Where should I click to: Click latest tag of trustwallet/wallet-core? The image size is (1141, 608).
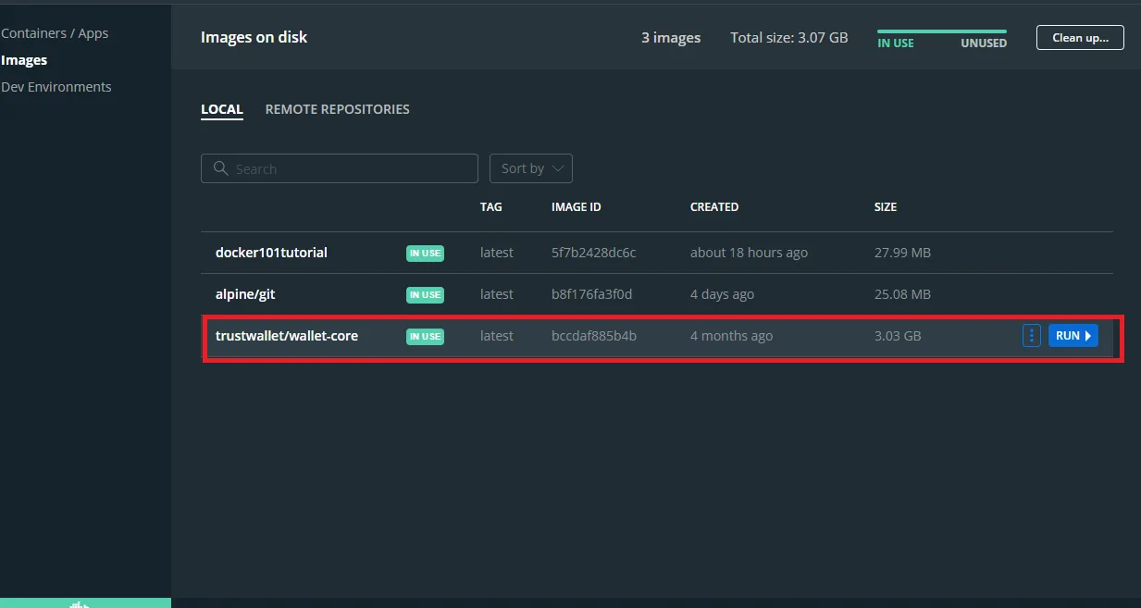pos(497,336)
